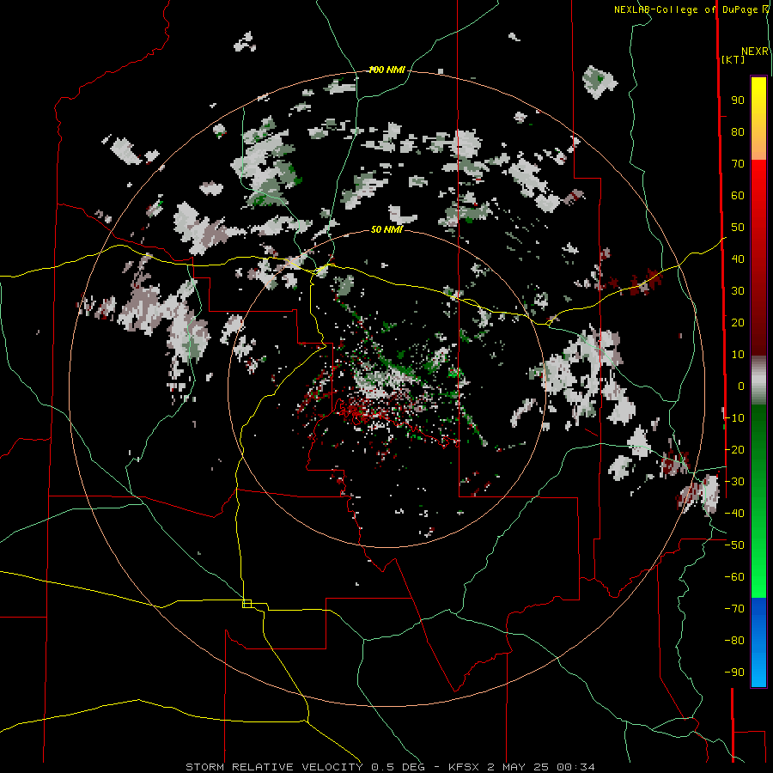
Task: Click the -60 value on velocity scale
Action: (734, 577)
